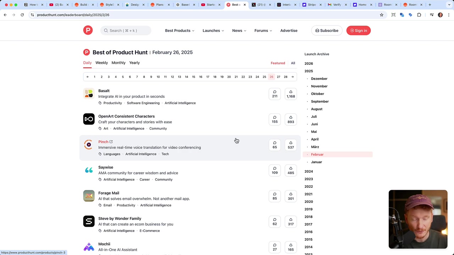Screen dimensions: 454x255
Task: Upvote Mochii with 165 votes
Action: coord(291,247)
